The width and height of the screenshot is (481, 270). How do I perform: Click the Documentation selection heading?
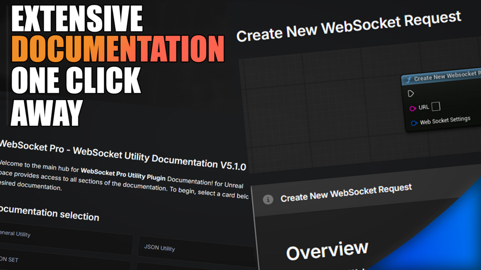tap(49, 213)
